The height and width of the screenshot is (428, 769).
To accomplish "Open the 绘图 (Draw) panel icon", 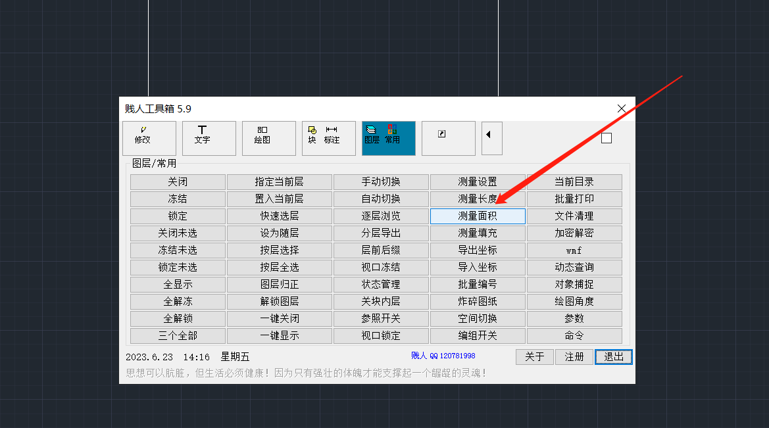I will [x=268, y=138].
